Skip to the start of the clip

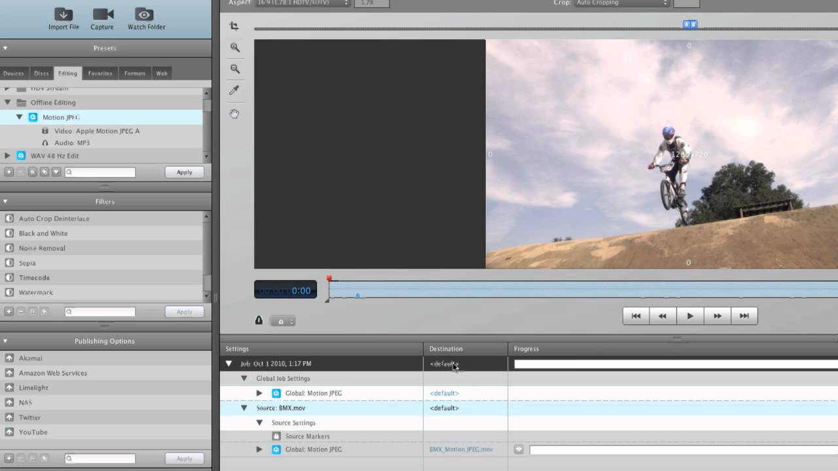(x=636, y=316)
